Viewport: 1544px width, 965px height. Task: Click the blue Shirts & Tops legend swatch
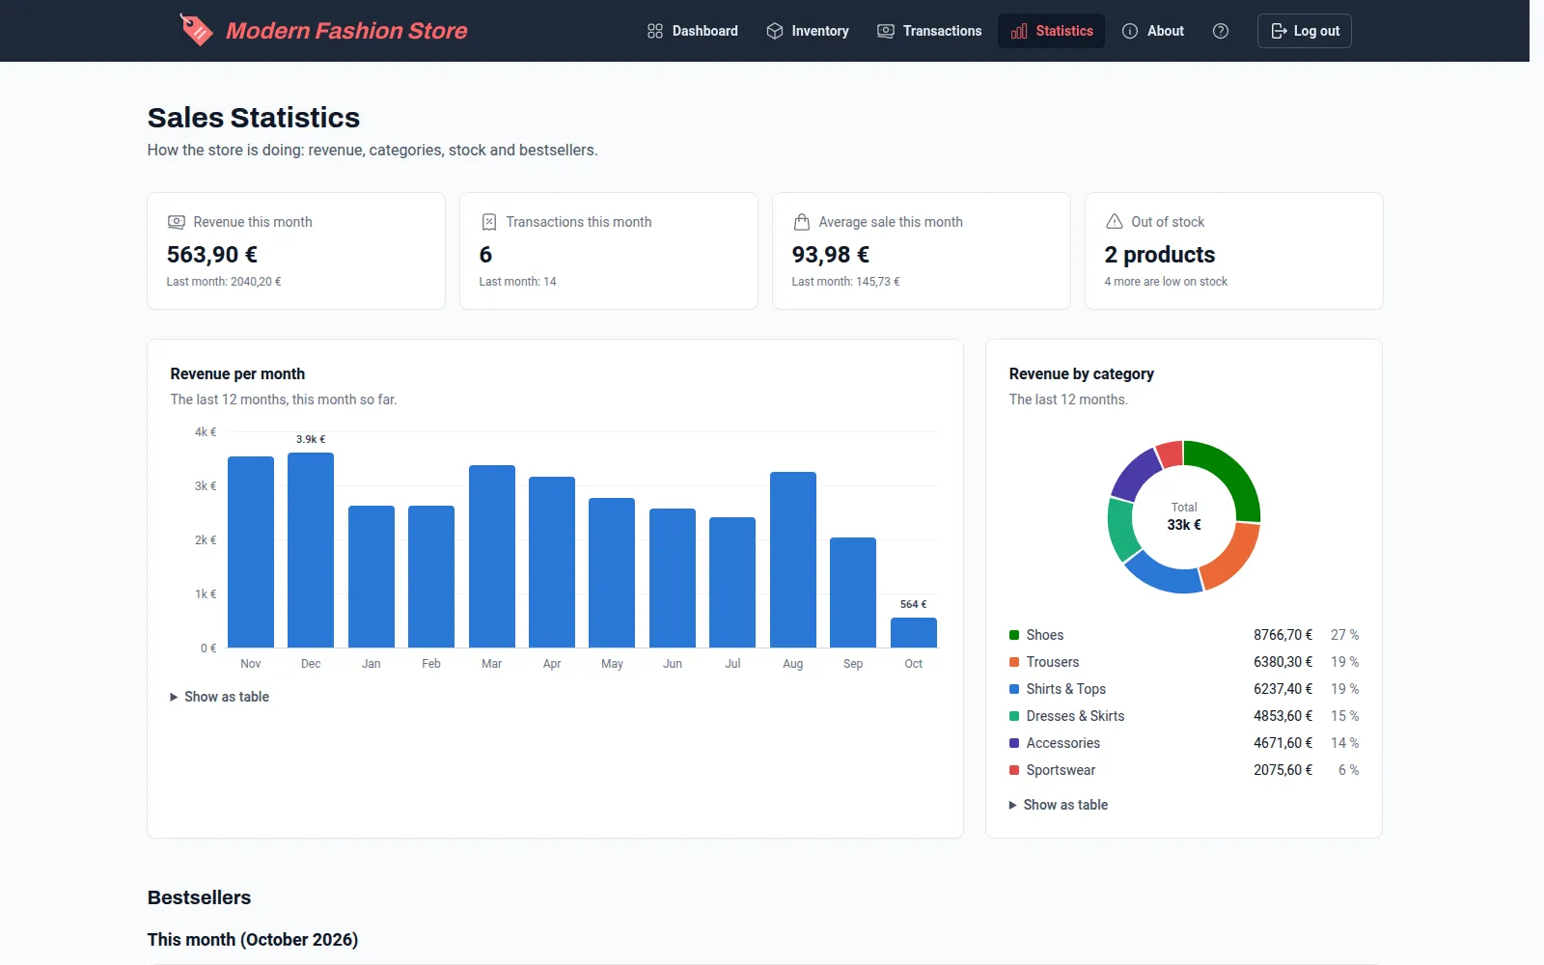pos(1014,689)
